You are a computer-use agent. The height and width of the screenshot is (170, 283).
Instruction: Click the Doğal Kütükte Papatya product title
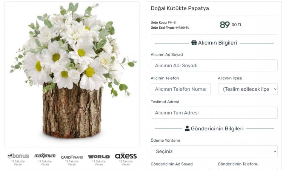coord(180,8)
